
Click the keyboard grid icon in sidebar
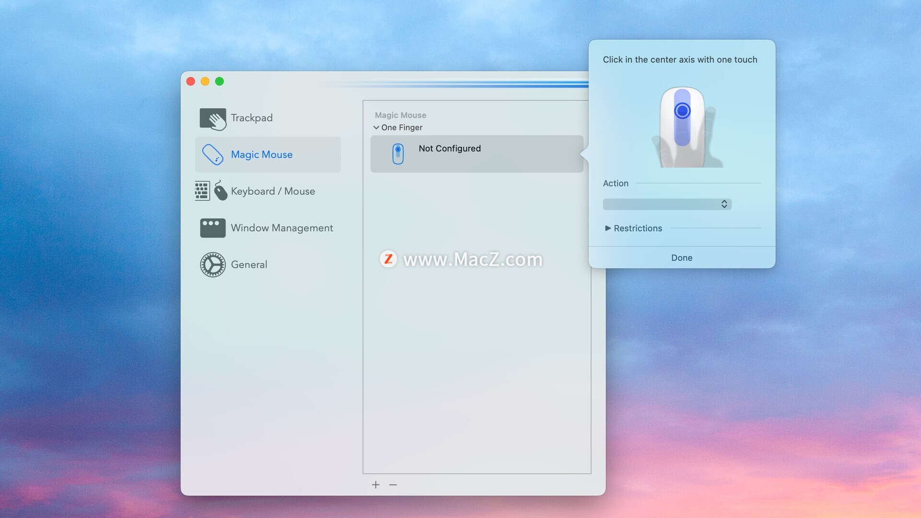(x=202, y=191)
